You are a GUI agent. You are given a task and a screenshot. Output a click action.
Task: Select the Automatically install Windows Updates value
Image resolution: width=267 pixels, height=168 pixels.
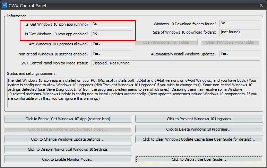click(240, 54)
